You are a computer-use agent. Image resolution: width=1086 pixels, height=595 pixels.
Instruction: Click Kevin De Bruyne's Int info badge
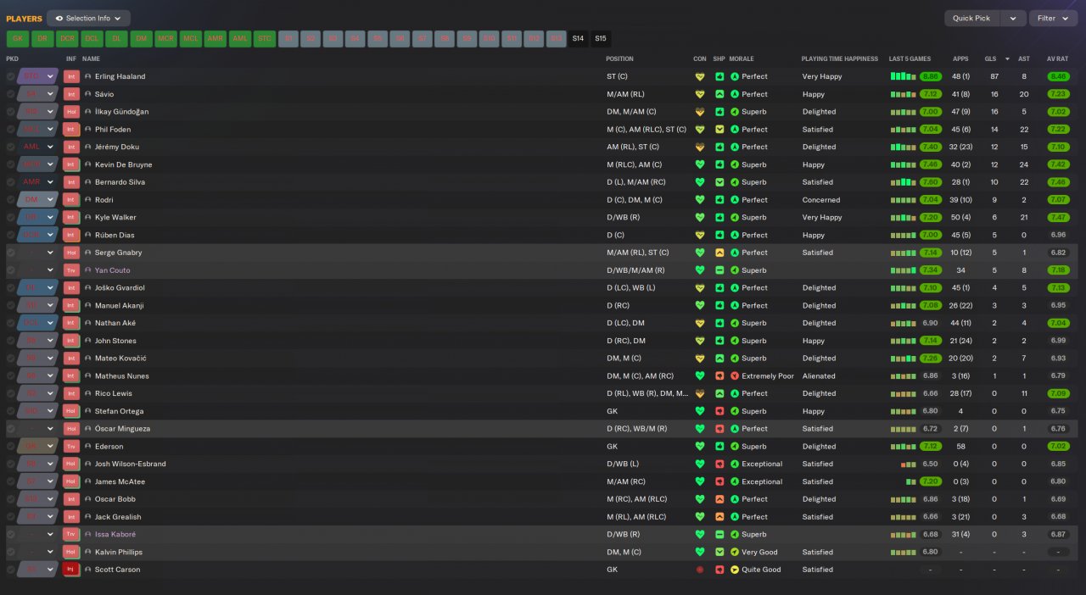pyautogui.click(x=71, y=164)
